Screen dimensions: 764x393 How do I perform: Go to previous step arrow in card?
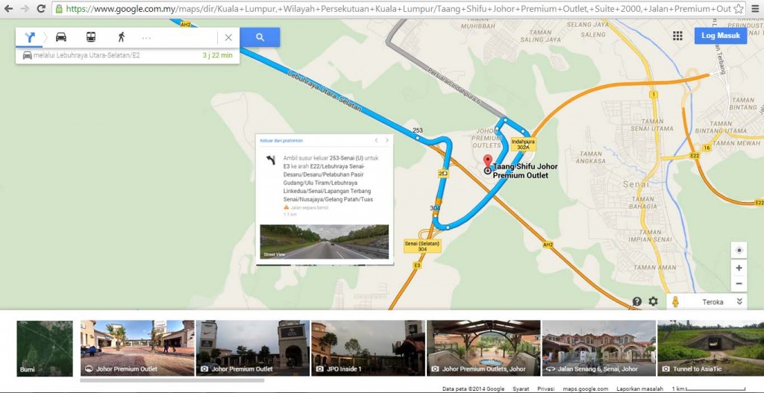(x=376, y=140)
